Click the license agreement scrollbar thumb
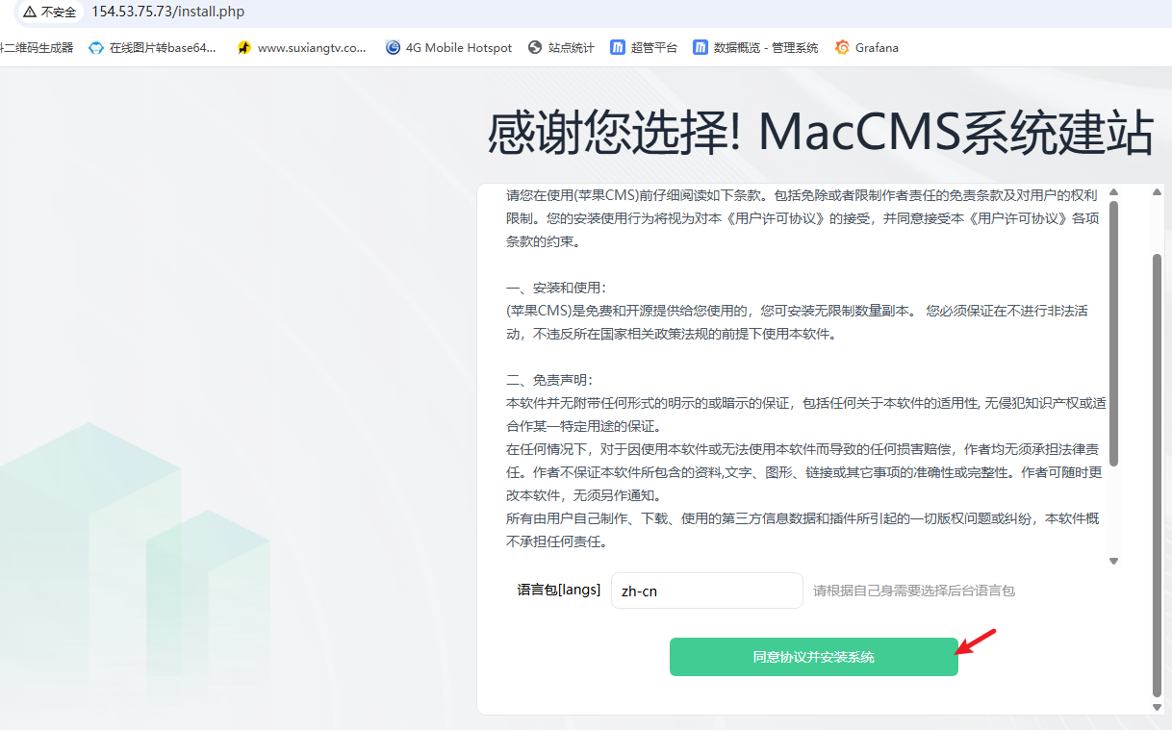Viewport: 1172px width, 730px height. [1113, 334]
